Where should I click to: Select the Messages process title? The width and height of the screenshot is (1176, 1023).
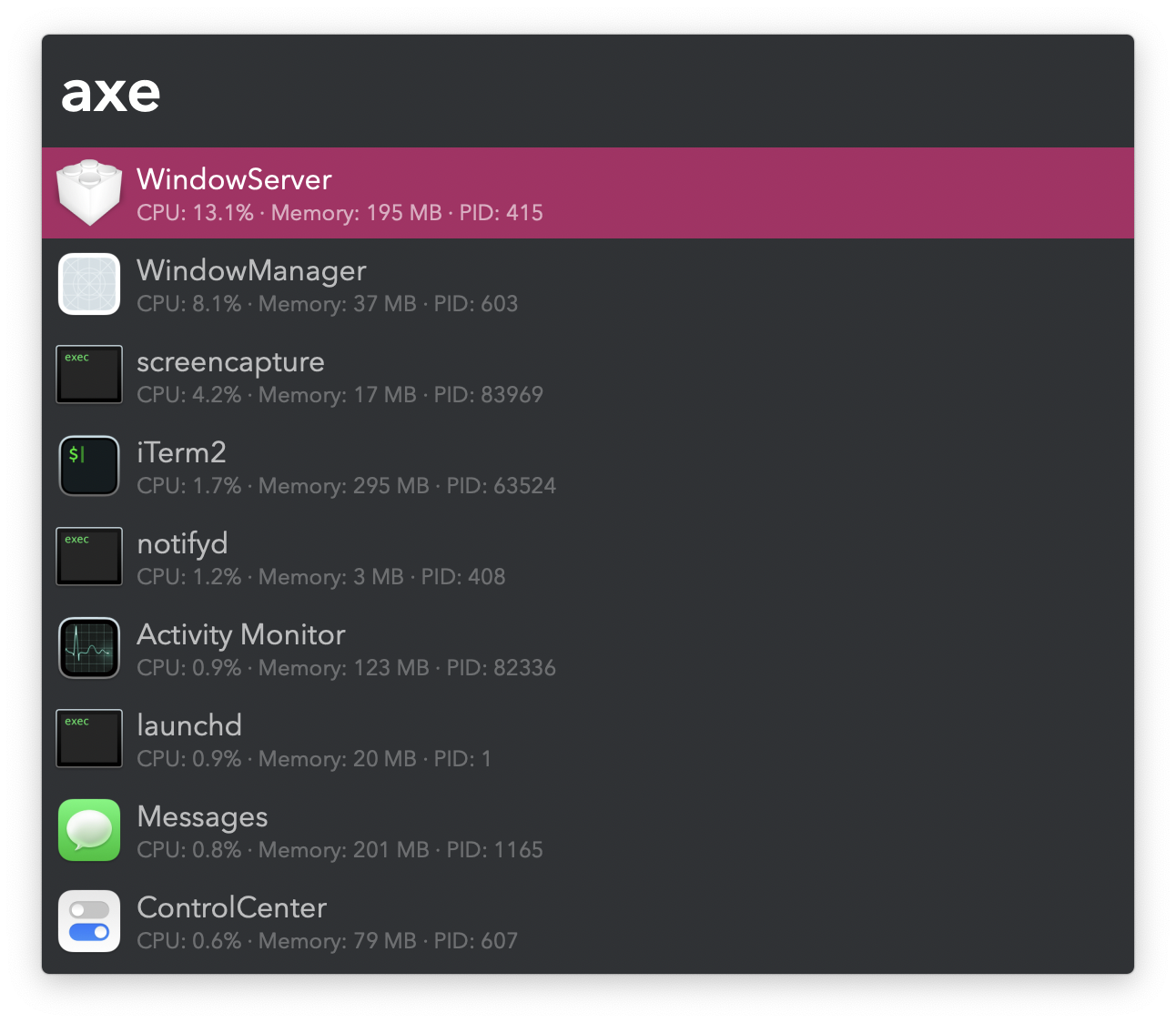(202, 817)
